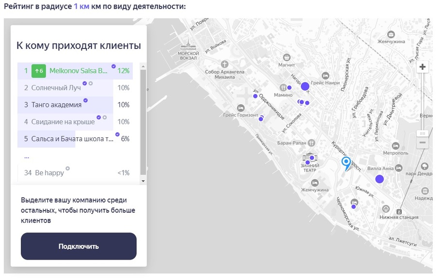Click the verified checkmark next to Танго академия
The height and width of the screenshot is (279, 440).
[85, 100]
